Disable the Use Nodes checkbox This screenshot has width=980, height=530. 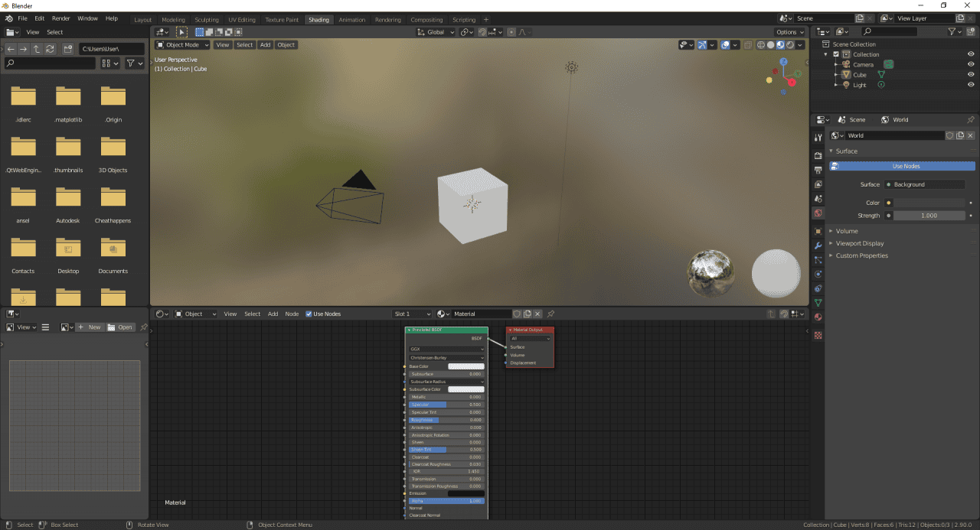pos(309,314)
